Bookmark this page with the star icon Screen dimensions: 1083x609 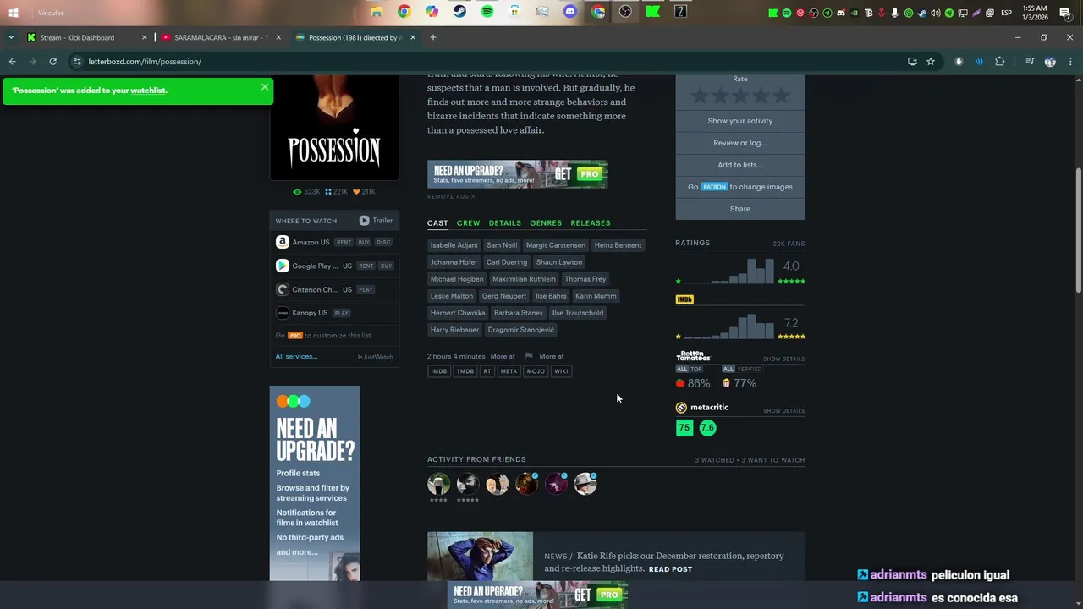pos(931,62)
